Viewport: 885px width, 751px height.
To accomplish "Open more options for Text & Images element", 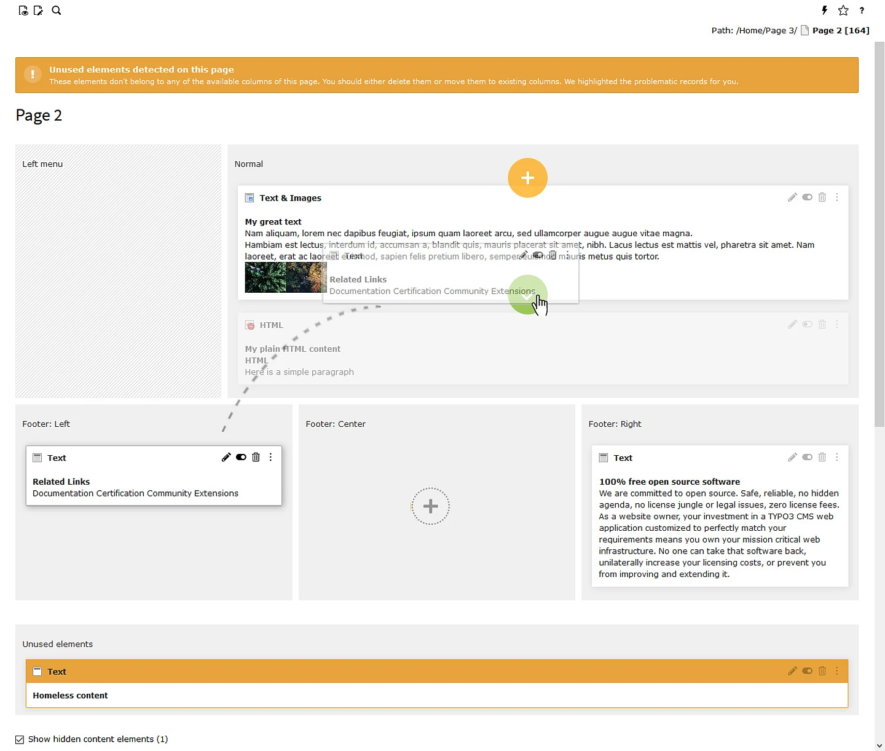I will pyautogui.click(x=836, y=197).
